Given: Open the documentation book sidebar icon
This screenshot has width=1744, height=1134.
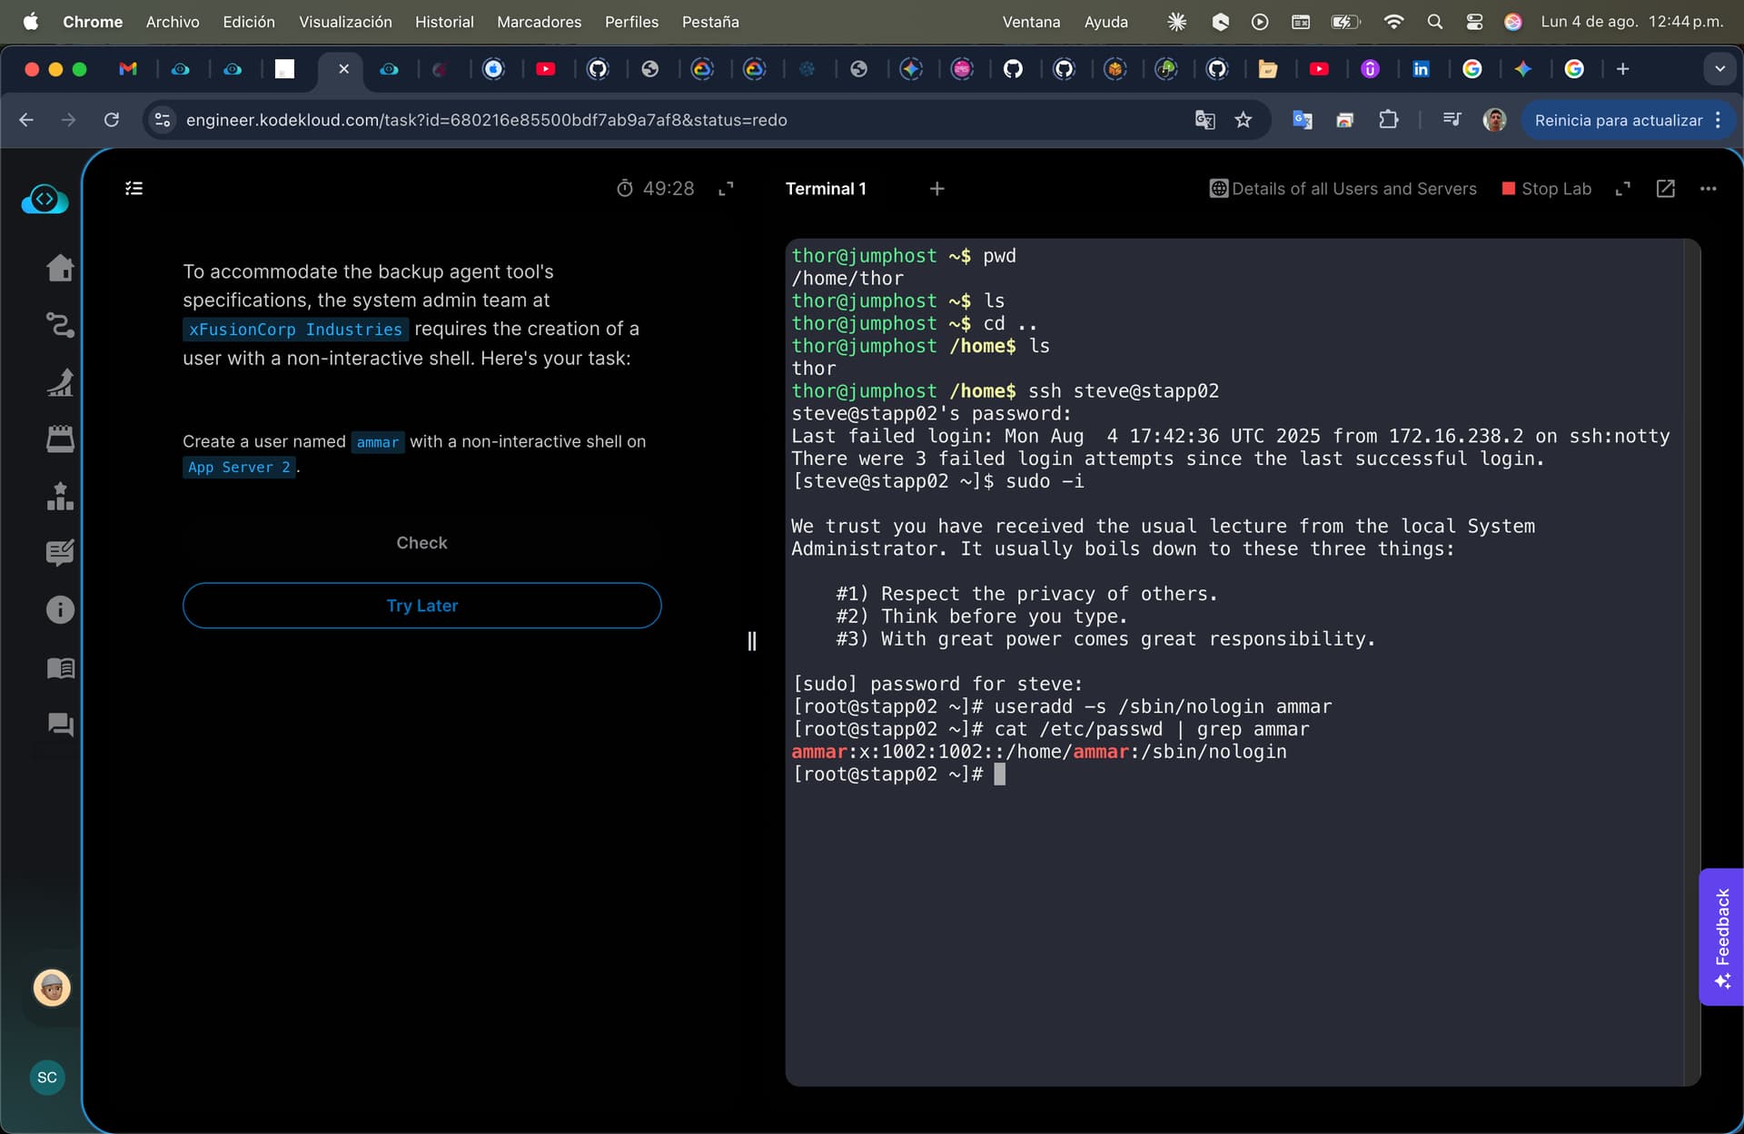Looking at the screenshot, I should 60,668.
